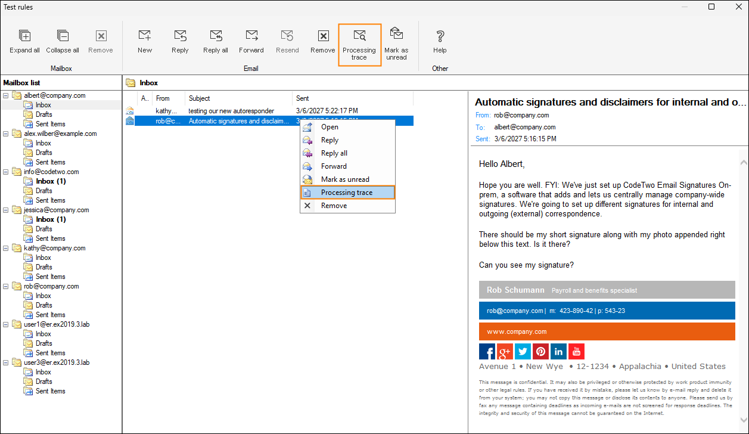Select Sent Items under kathy@company.com

click(x=50, y=277)
